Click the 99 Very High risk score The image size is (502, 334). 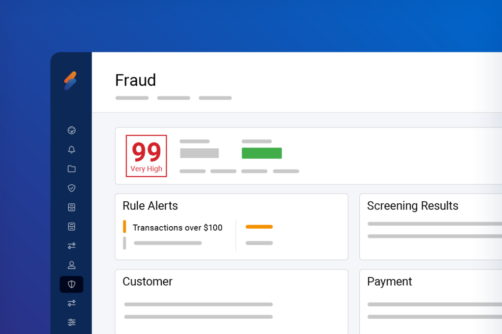tap(147, 156)
